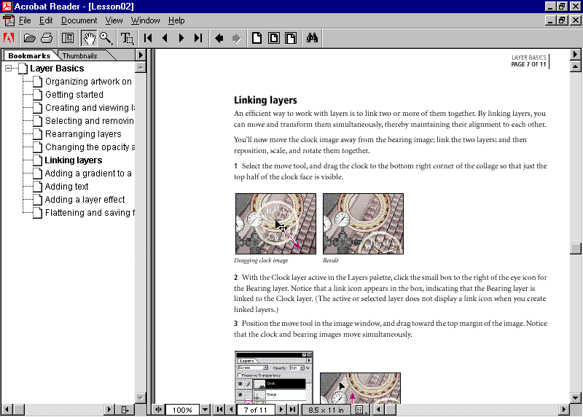Click status bar previous page button
The width and height of the screenshot is (583, 417).
231,410
